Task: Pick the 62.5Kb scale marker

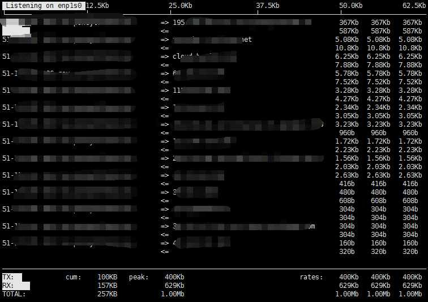Action: tap(414, 5)
